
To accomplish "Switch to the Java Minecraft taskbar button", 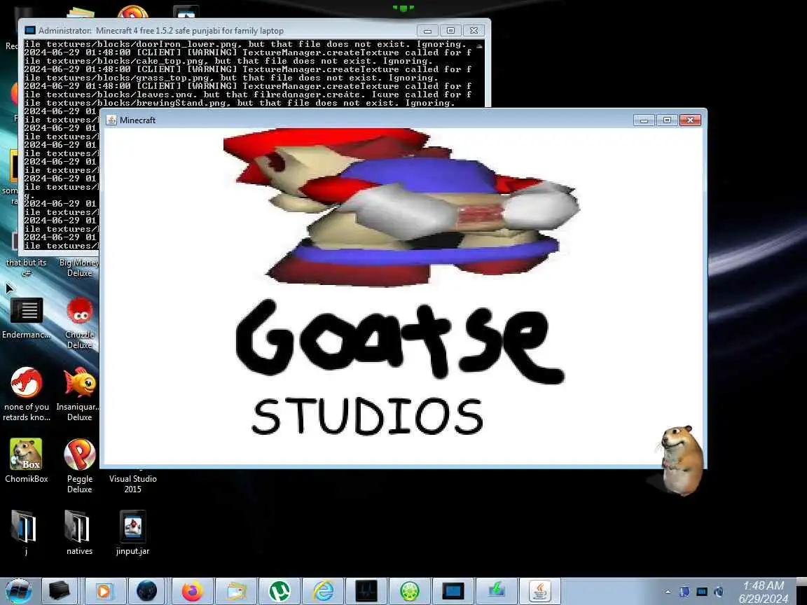I will (540, 591).
